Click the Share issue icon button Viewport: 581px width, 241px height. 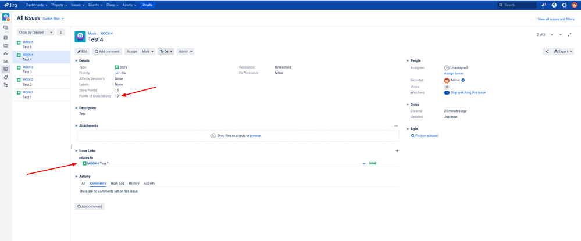(x=547, y=52)
